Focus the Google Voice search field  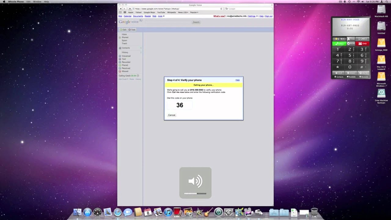[x=168, y=22]
